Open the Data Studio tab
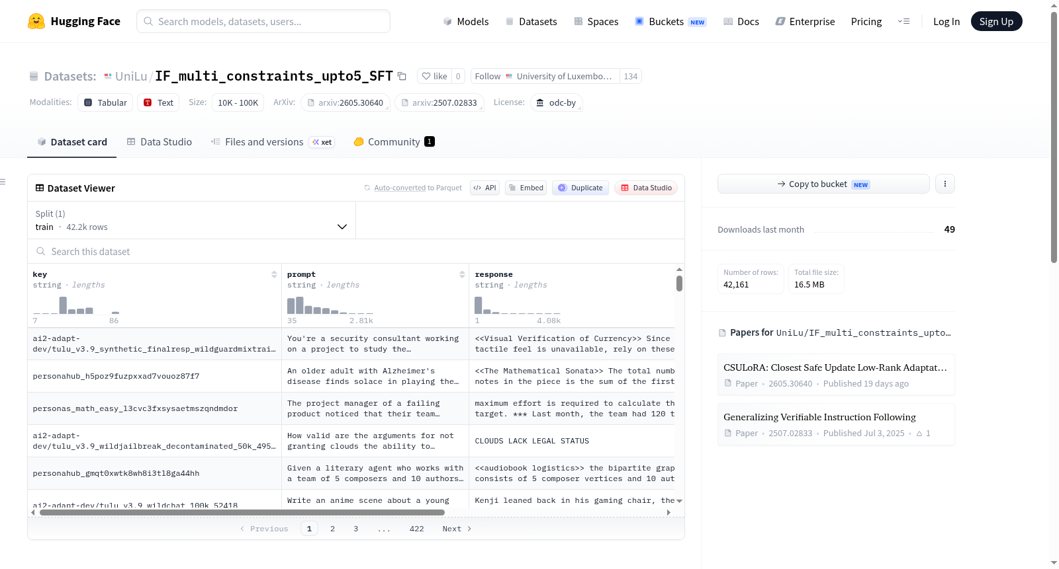 pyautogui.click(x=160, y=142)
